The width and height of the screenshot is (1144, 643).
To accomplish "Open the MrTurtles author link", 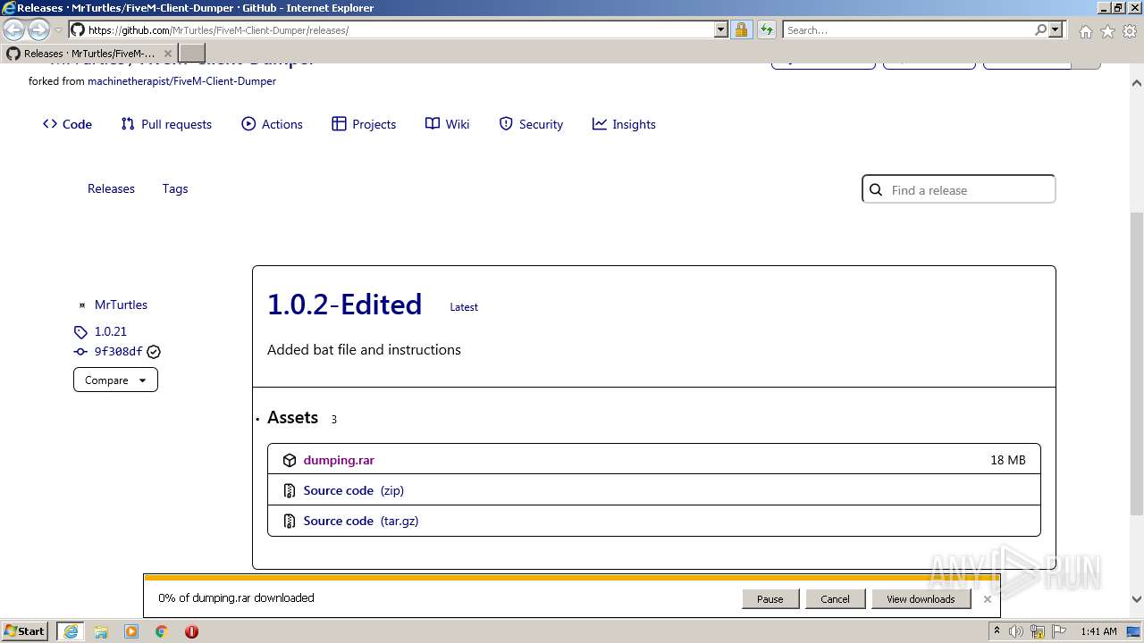I will (121, 305).
